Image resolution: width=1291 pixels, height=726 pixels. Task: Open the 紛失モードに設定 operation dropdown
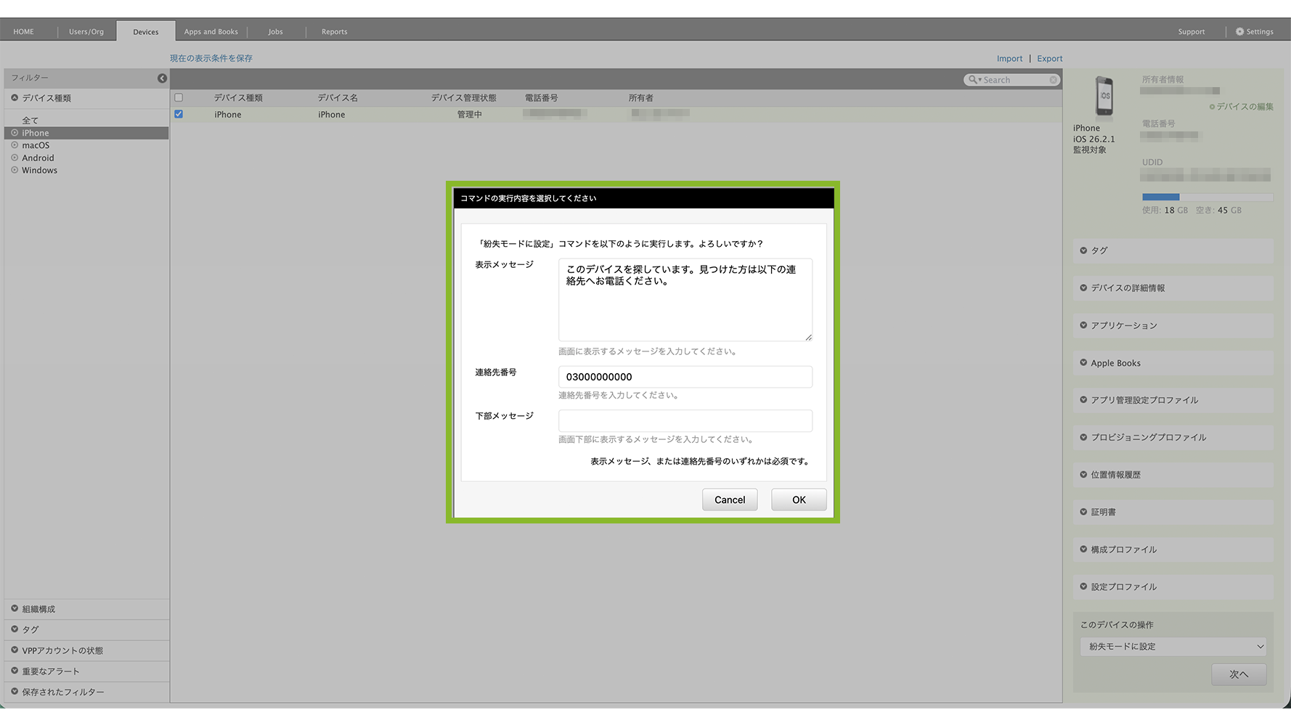tap(1173, 647)
